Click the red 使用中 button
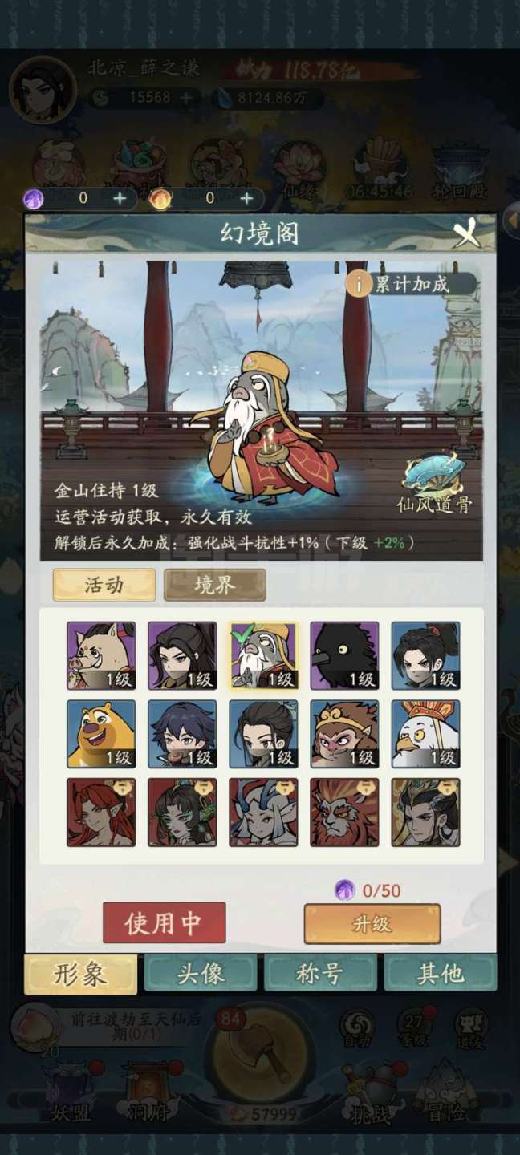520x1155 pixels. [x=164, y=922]
